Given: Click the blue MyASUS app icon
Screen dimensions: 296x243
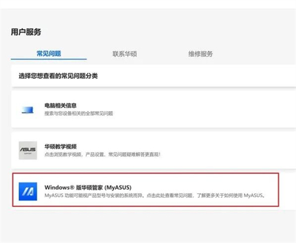Looking at the screenshot, I should [28, 191].
